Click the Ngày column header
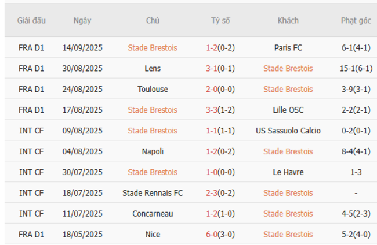The height and width of the screenshot is (245, 377). [82, 21]
